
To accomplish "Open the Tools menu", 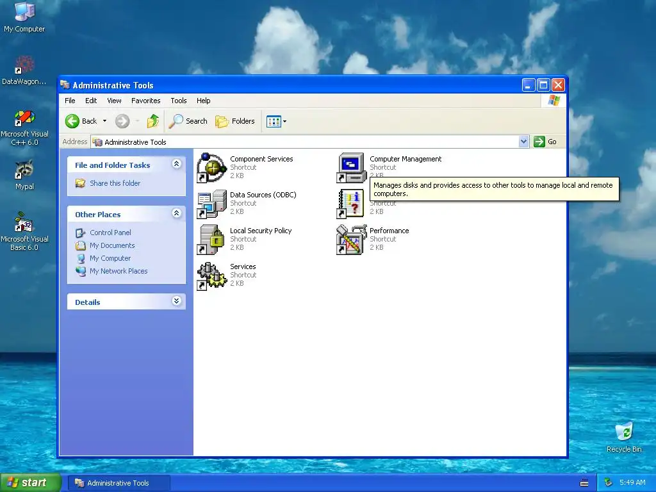I will (179, 101).
